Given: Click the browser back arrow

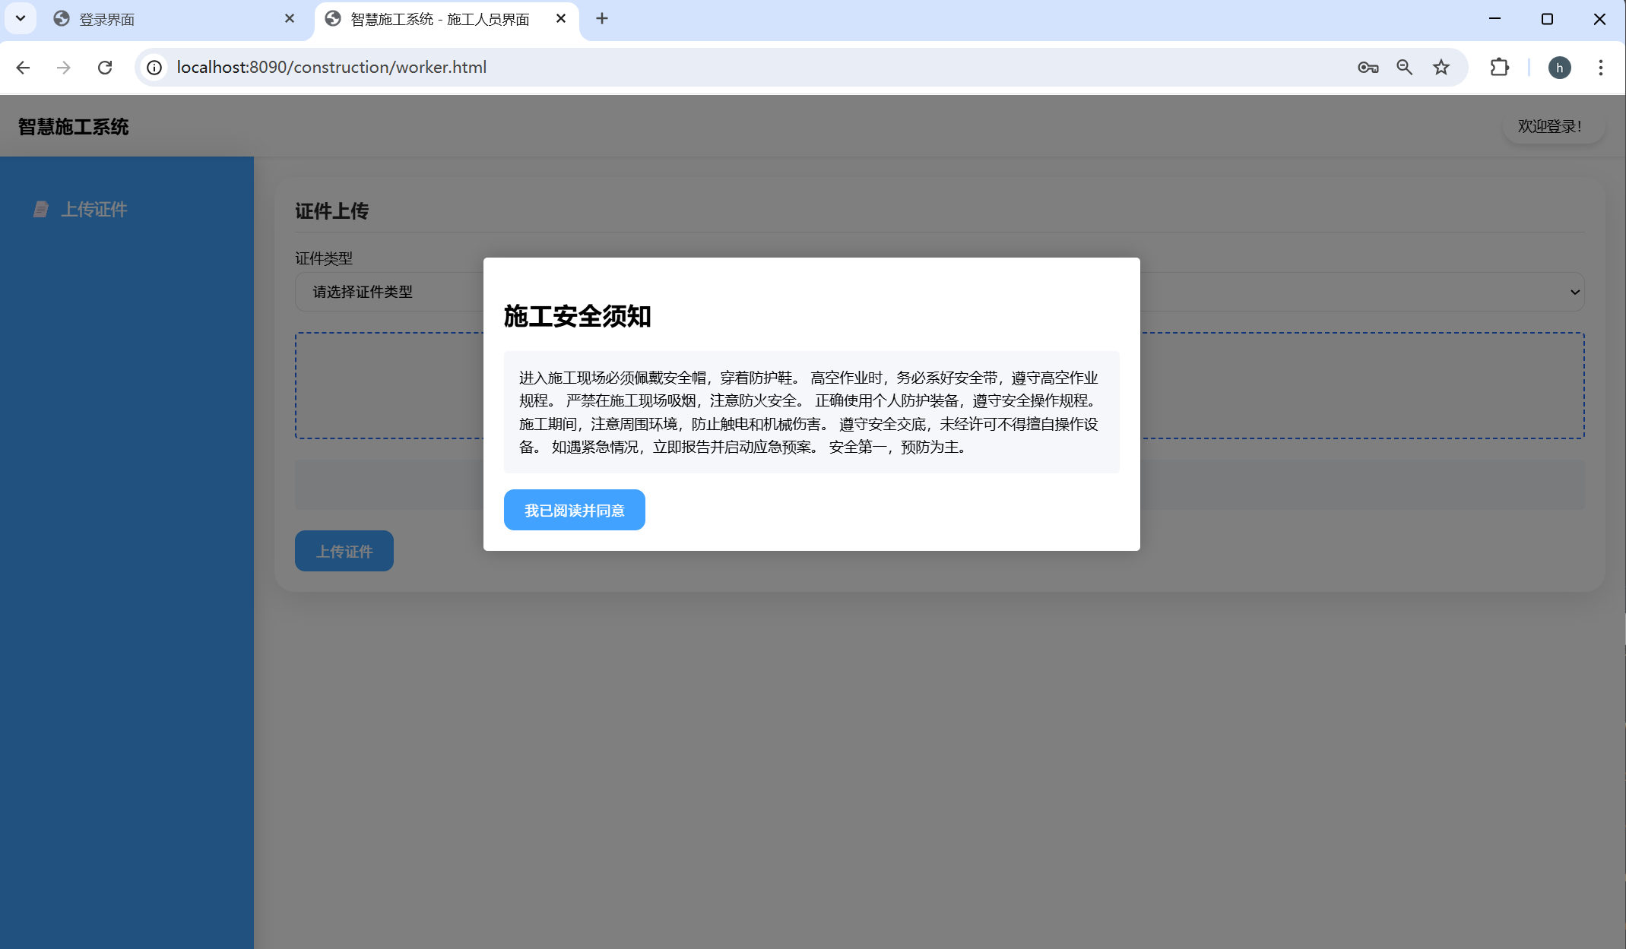Looking at the screenshot, I should click(23, 68).
